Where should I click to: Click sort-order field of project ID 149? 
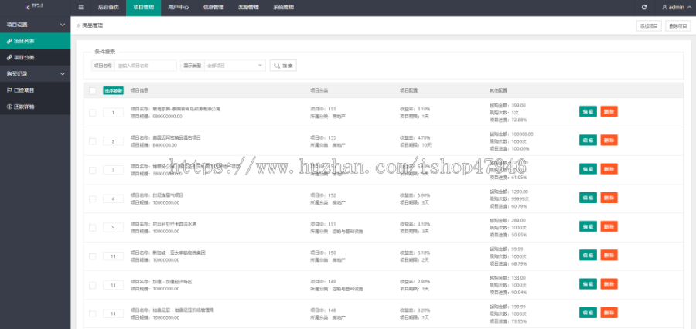click(113, 285)
